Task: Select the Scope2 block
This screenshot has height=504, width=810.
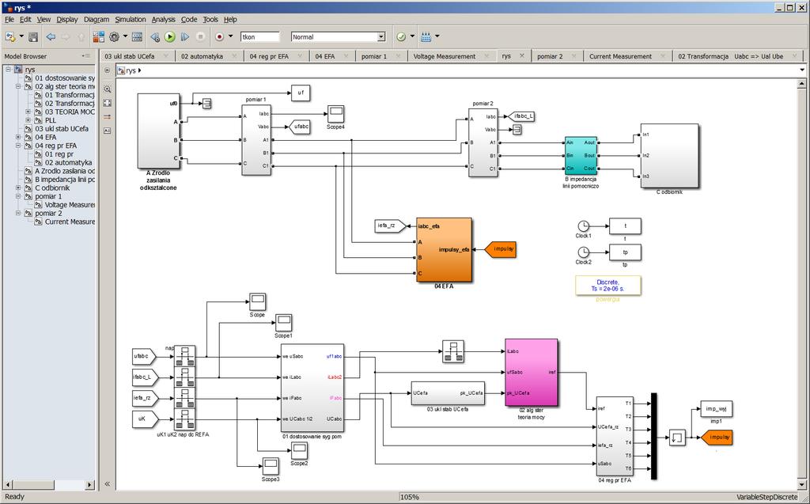Action: pos(299,451)
